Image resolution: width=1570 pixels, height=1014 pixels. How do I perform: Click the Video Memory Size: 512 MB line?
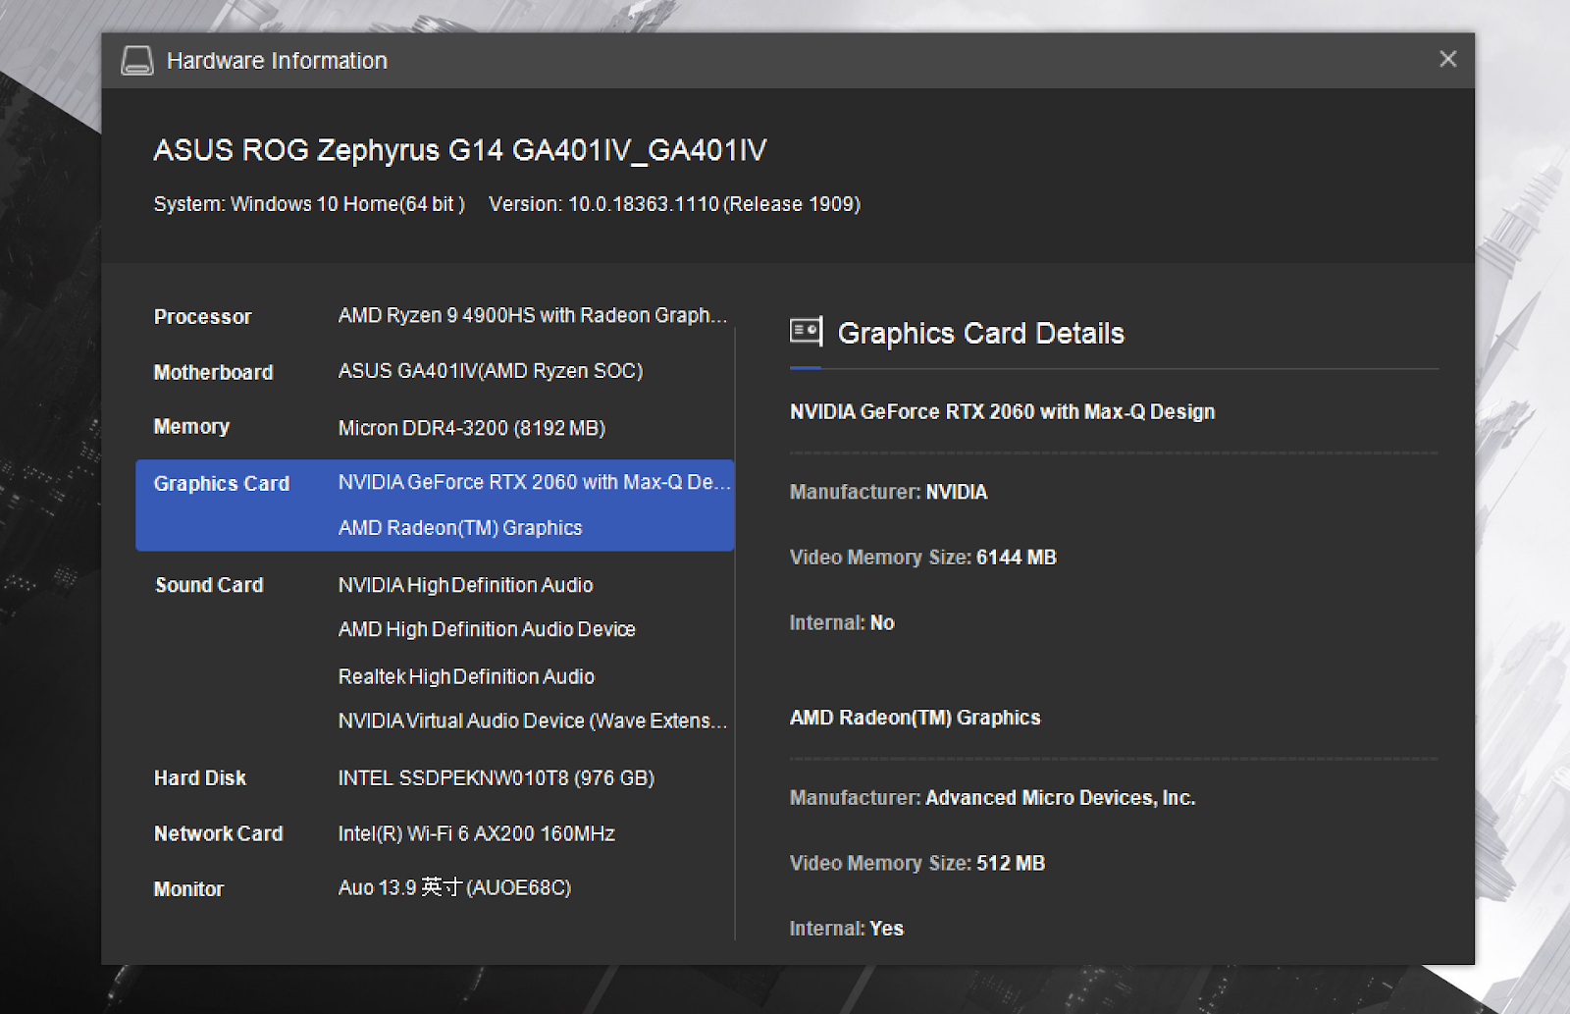[917, 864]
